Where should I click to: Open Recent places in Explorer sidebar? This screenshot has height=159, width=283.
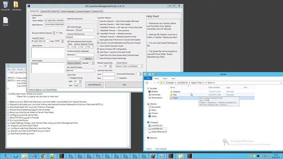click(x=157, y=98)
